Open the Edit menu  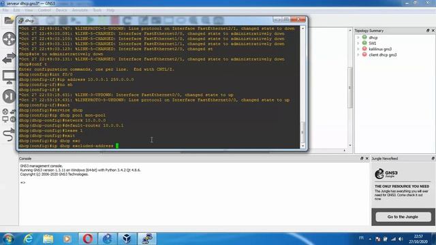pyautogui.click(x=16, y=10)
